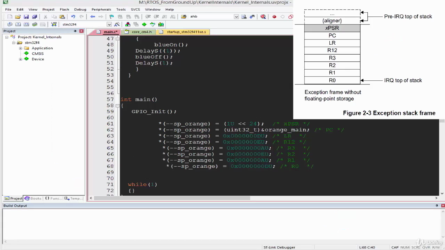Open Manage Project Items icon
445x250 pixels.
click(x=128, y=24)
